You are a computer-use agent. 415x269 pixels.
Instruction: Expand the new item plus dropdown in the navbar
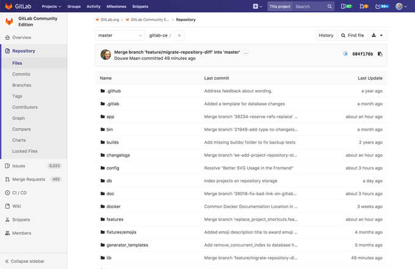tap(258, 6)
